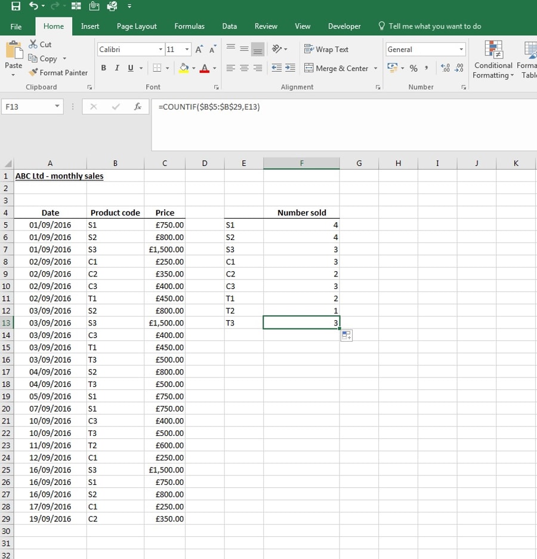Click the Accounting Number Format icon
Viewport: 537px width, 559px height.
(x=392, y=67)
